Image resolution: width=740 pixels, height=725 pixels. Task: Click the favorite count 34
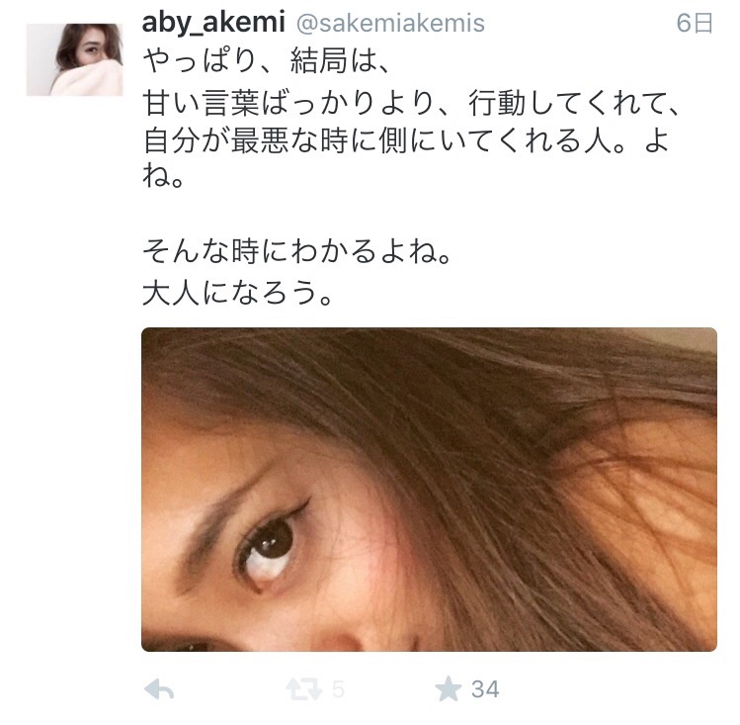pos(485,689)
